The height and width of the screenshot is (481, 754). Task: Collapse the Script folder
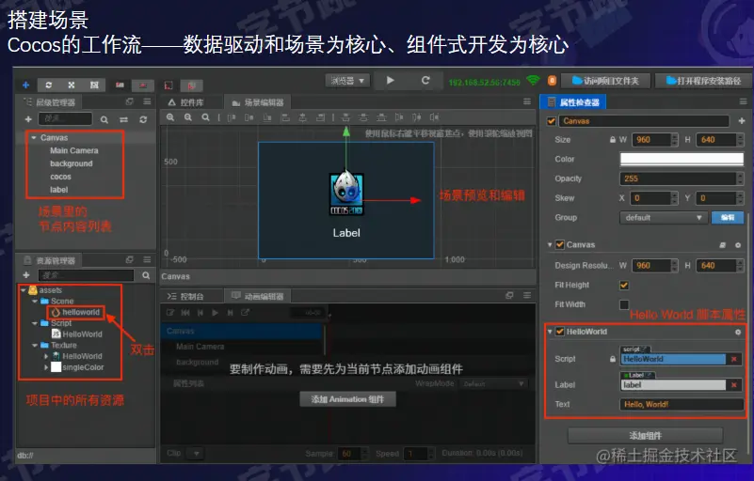coord(34,323)
